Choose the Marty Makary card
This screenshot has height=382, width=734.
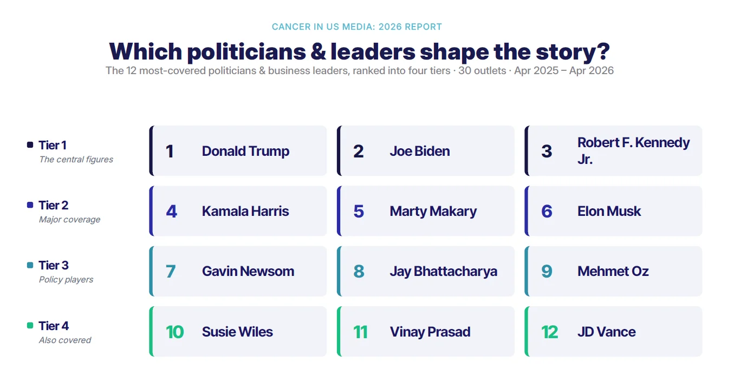tap(426, 211)
